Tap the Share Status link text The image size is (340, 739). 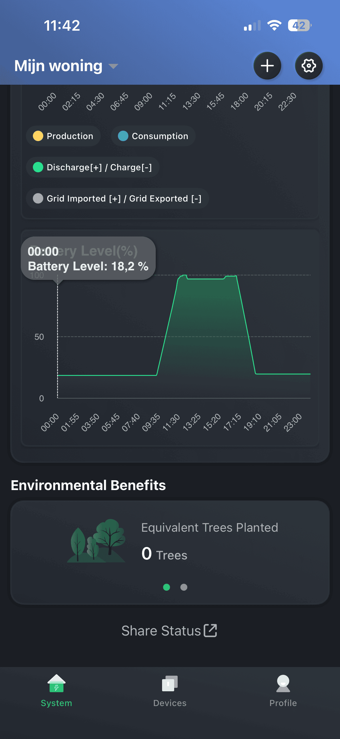coord(161,631)
